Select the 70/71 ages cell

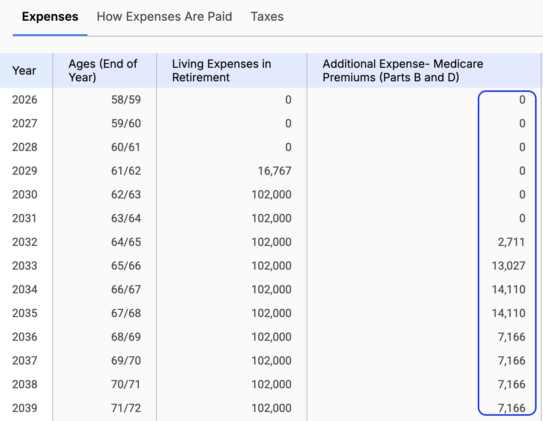click(x=126, y=384)
